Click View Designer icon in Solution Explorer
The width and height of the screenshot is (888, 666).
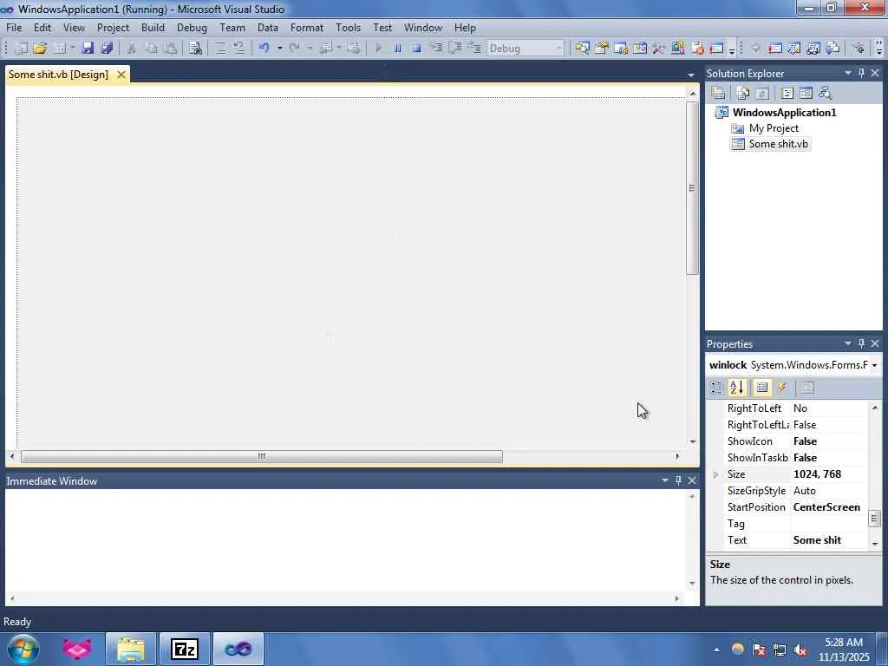point(806,94)
